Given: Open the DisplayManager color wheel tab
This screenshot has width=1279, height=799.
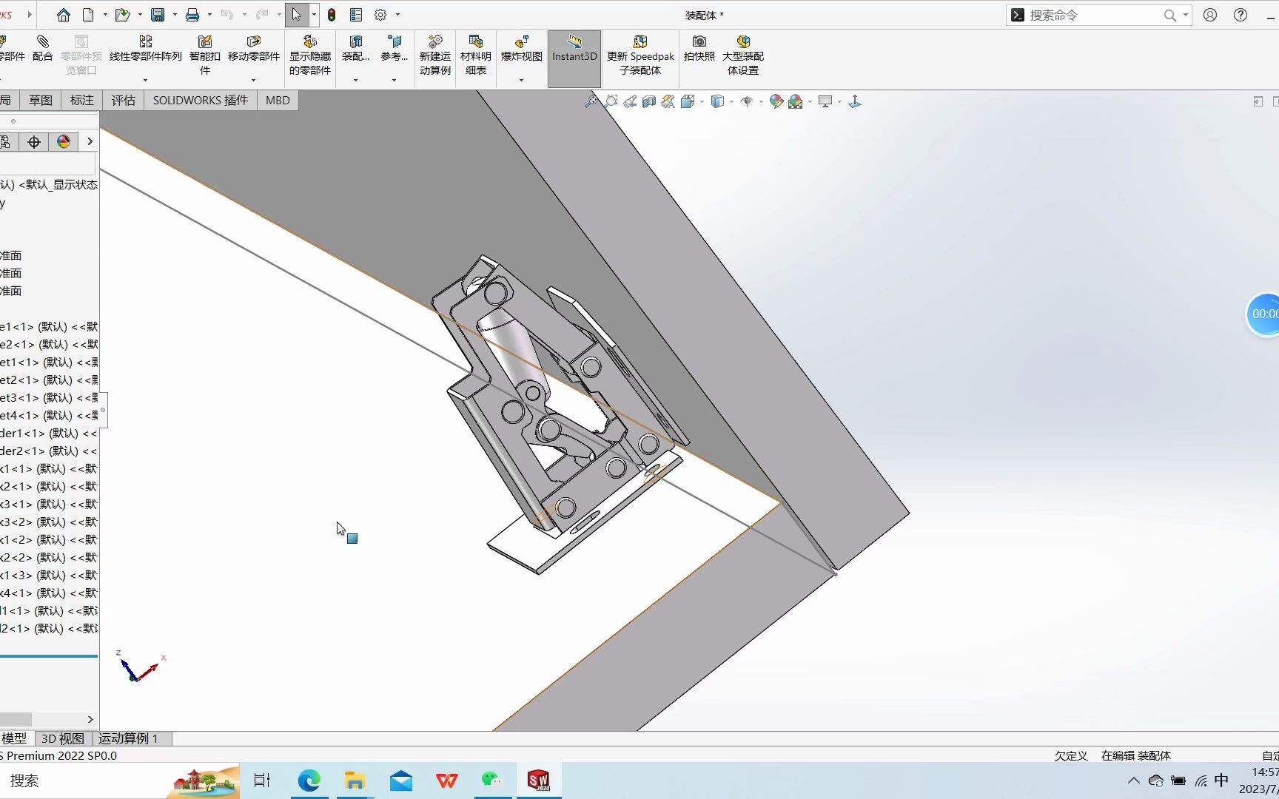Looking at the screenshot, I should click(x=64, y=142).
